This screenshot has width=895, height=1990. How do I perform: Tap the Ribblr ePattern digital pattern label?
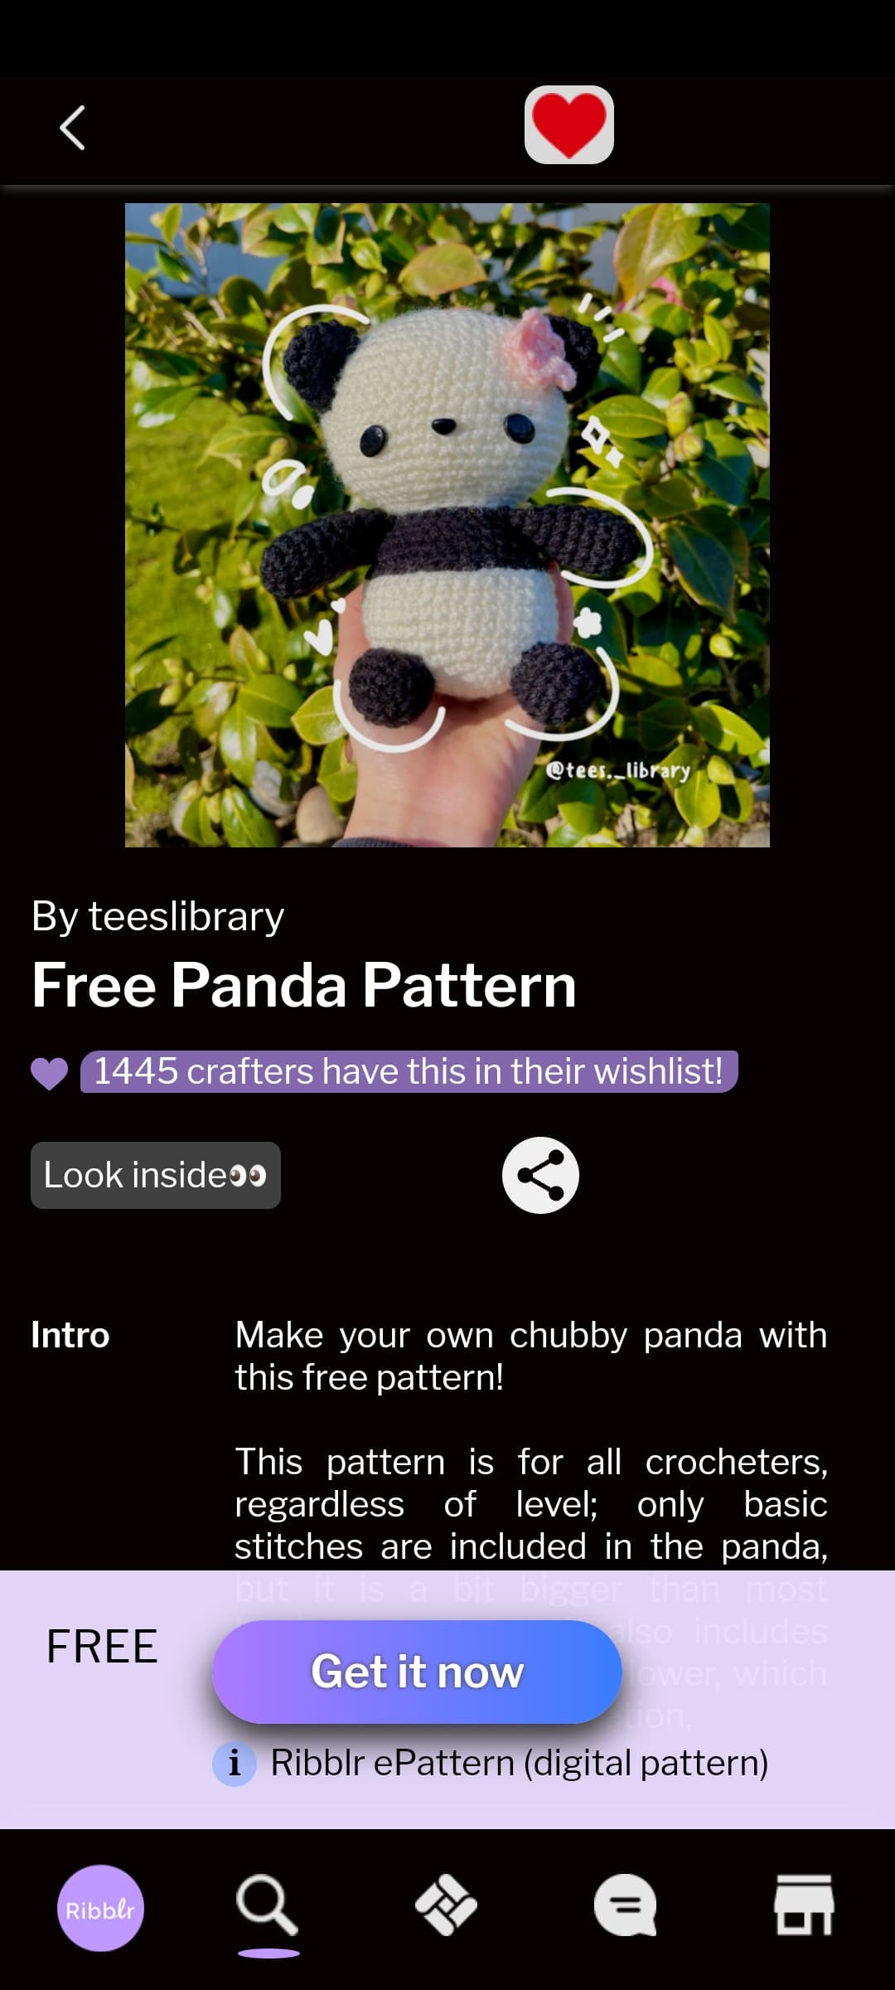(520, 1763)
